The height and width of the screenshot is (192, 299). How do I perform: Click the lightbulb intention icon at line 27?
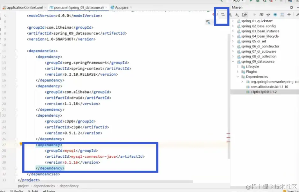[21, 144]
